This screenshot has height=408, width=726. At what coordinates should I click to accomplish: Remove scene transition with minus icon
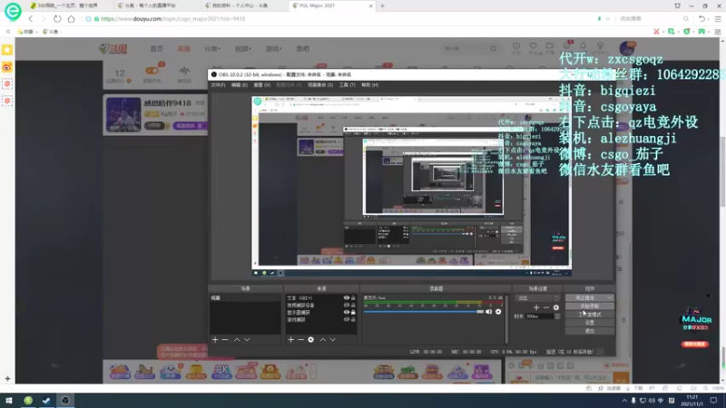546,307
